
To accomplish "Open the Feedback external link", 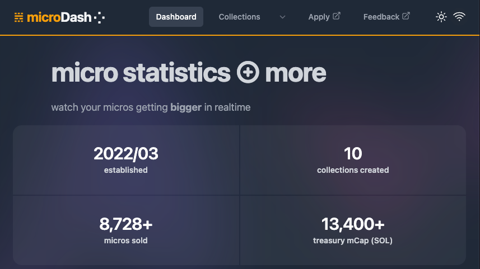I will (x=386, y=17).
